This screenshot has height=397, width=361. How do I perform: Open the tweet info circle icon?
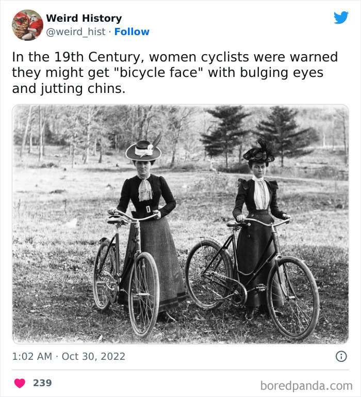[x=341, y=356]
